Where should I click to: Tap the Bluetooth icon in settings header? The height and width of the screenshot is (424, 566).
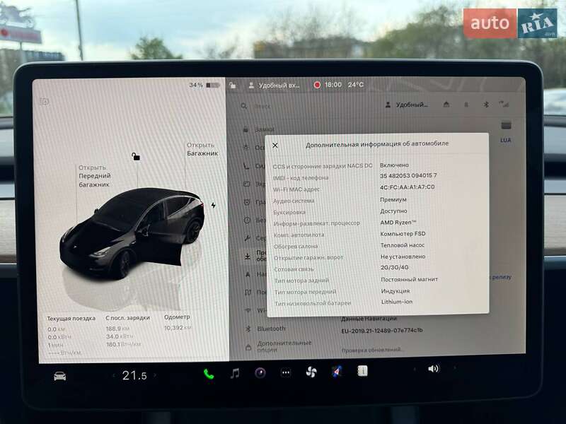click(x=486, y=104)
